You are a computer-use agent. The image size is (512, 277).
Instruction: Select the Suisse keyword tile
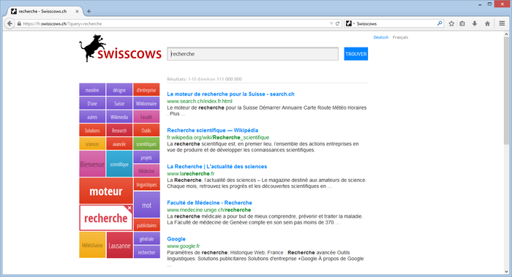pyautogui.click(x=119, y=103)
